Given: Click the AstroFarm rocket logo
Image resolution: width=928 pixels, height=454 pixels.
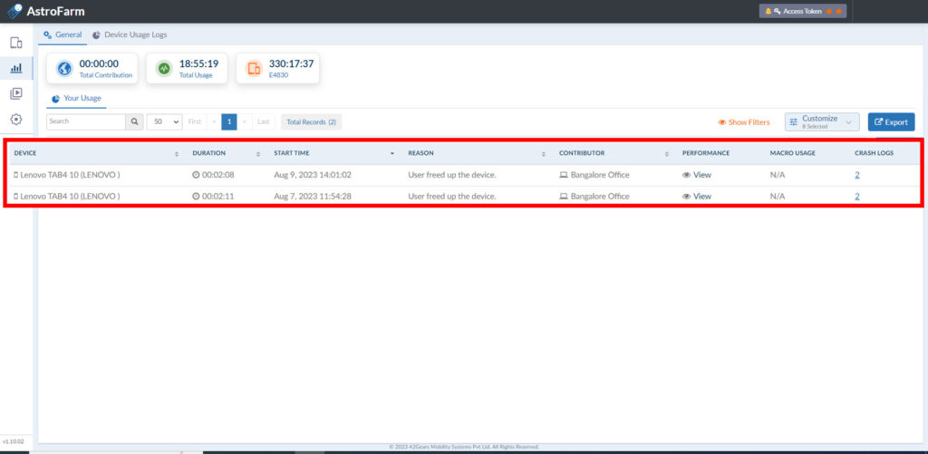Looking at the screenshot, I should point(14,11).
